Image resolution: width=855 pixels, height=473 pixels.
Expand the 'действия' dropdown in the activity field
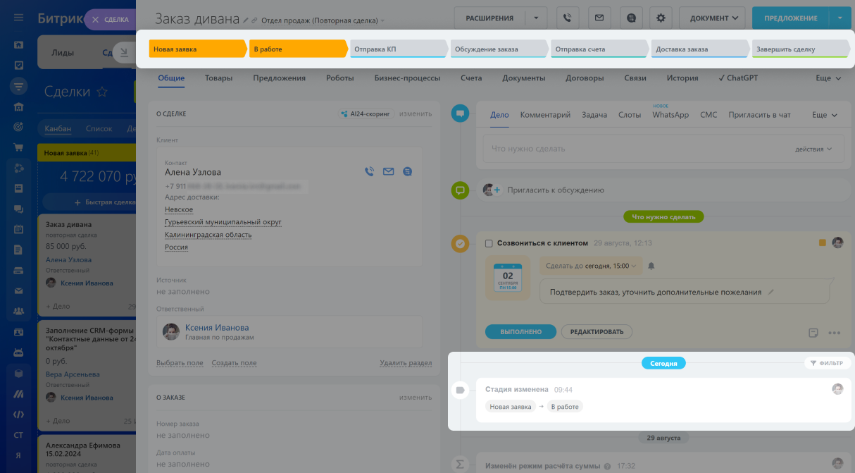[x=813, y=149]
